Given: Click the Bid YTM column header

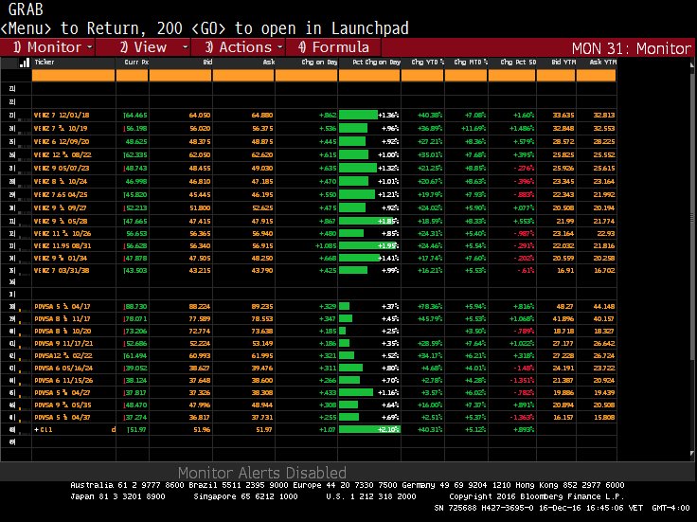Looking at the screenshot, I should (x=563, y=63).
